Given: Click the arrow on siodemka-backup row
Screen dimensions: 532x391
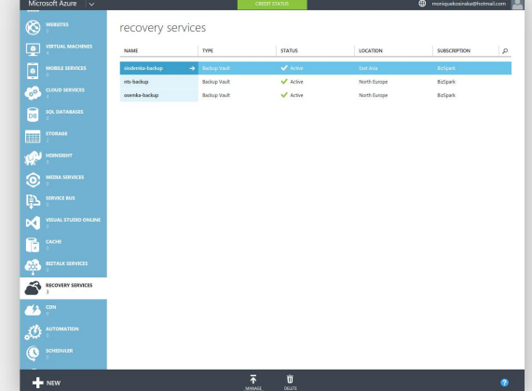Looking at the screenshot, I should (x=192, y=68).
